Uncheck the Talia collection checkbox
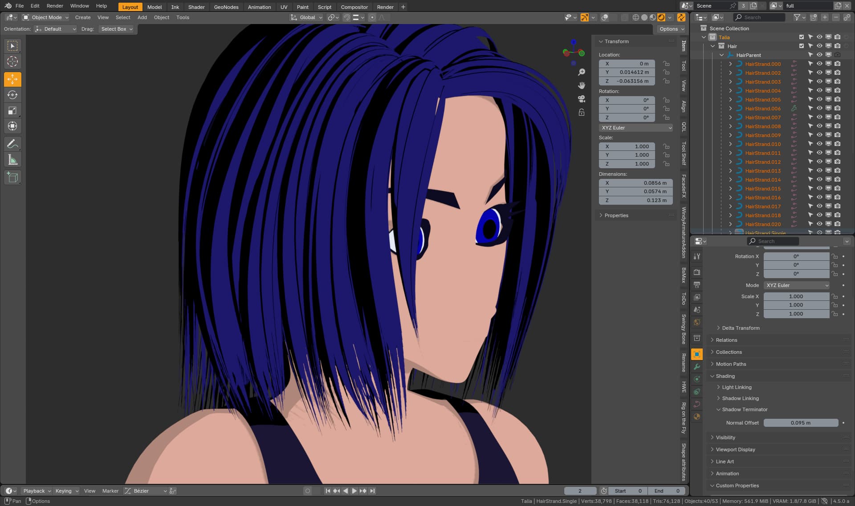The height and width of the screenshot is (506, 855). (802, 37)
